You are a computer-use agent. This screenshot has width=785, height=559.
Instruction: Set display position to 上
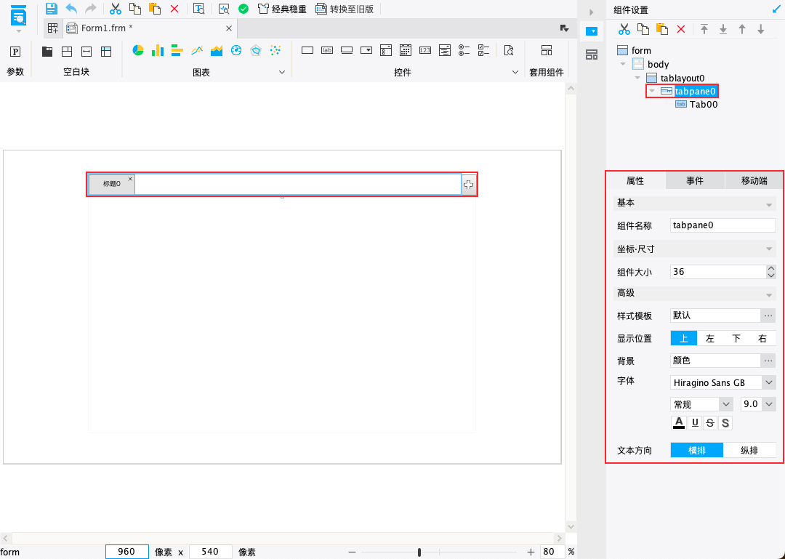pyautogui.click(x=683, y=339)
